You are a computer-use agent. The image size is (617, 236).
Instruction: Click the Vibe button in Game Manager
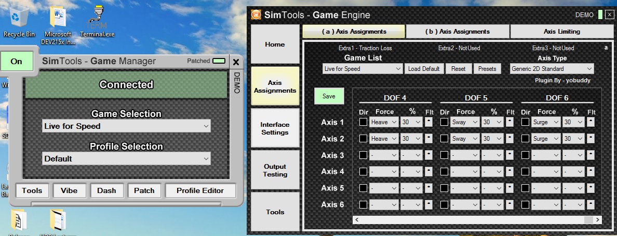point(69,190)
